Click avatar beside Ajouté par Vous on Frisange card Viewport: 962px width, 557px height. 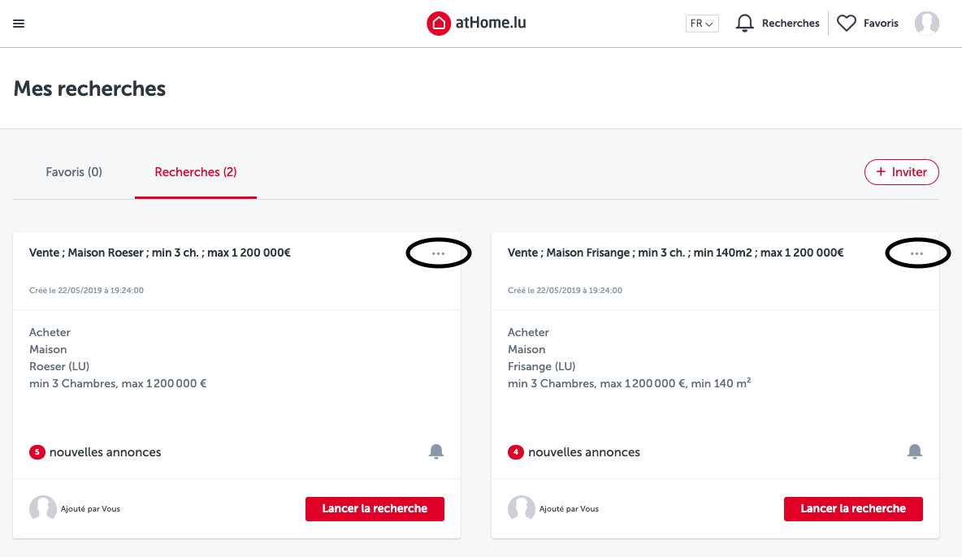[521, 508]
